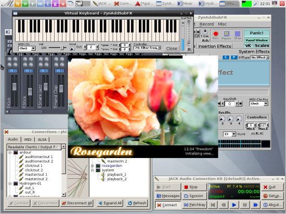286x214 pixels.
Task: Switch to the ALSA tab in Connections
Action: click(42, 139)
